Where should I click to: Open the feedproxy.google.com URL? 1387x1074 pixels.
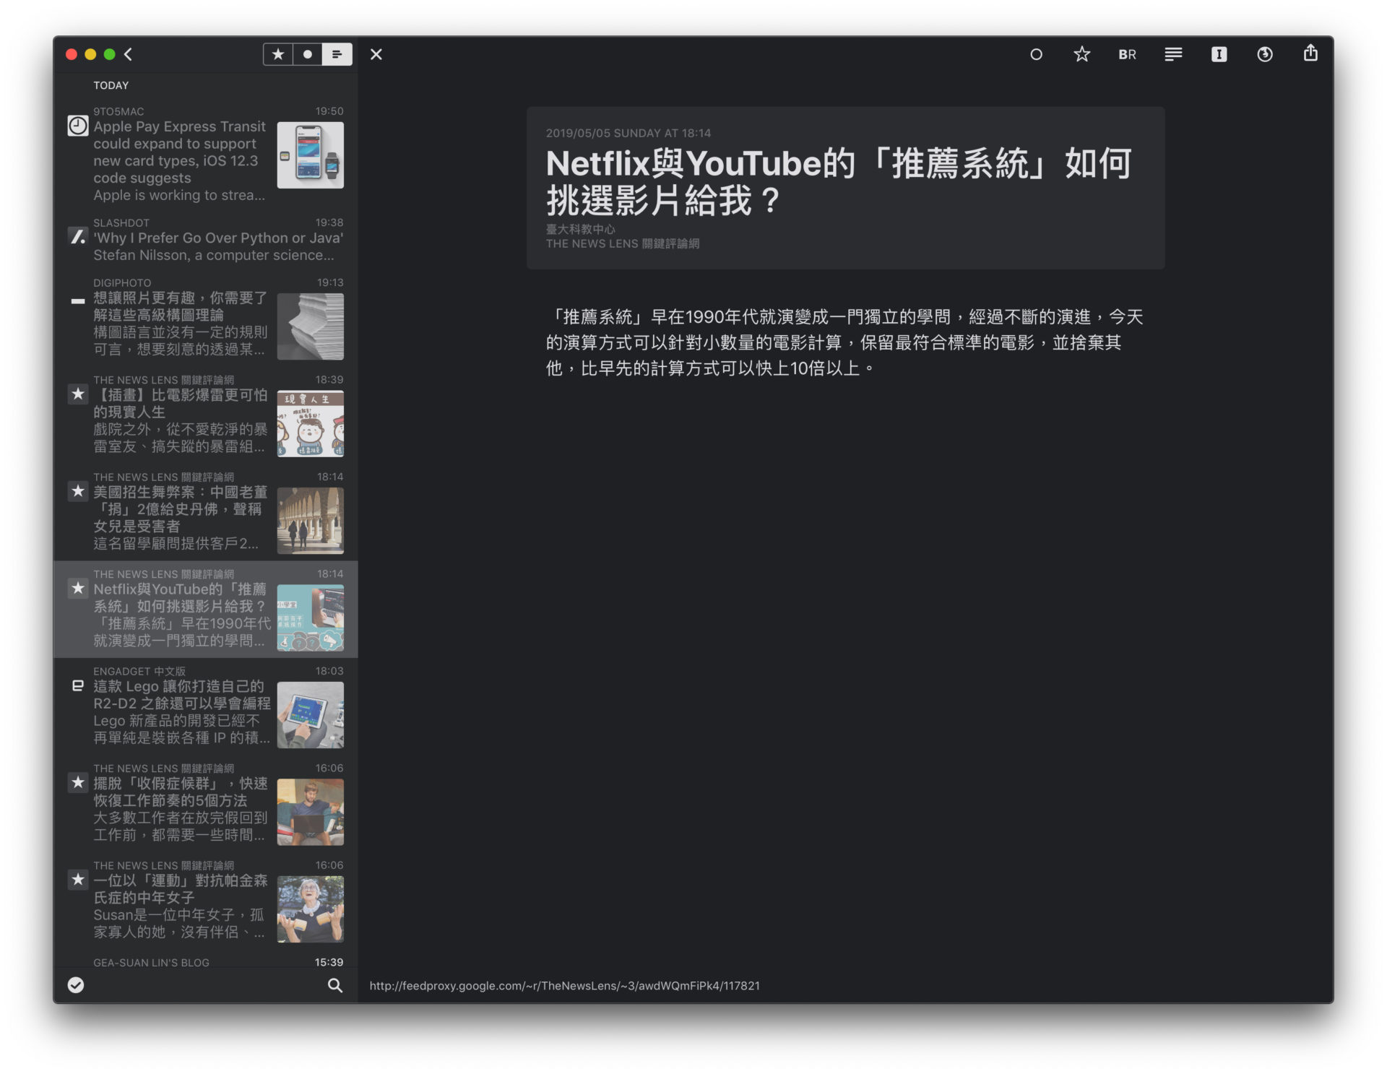(x=564, y=986)
